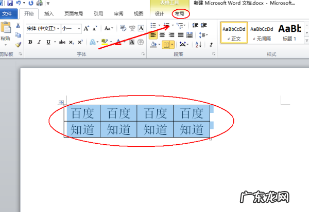
Task: Shrink font size with the smaller-A icon
Action: tap(95, 29)
